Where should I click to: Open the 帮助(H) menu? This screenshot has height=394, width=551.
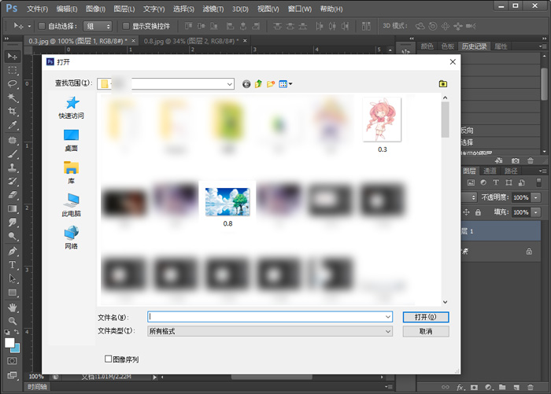pyautogui.click(x=331, y=9)
